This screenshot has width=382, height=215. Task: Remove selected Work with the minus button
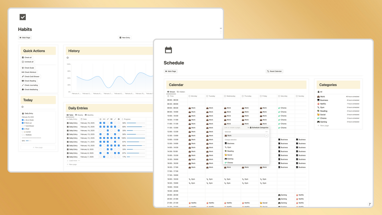pyautogui.click(x=266, y=135)
